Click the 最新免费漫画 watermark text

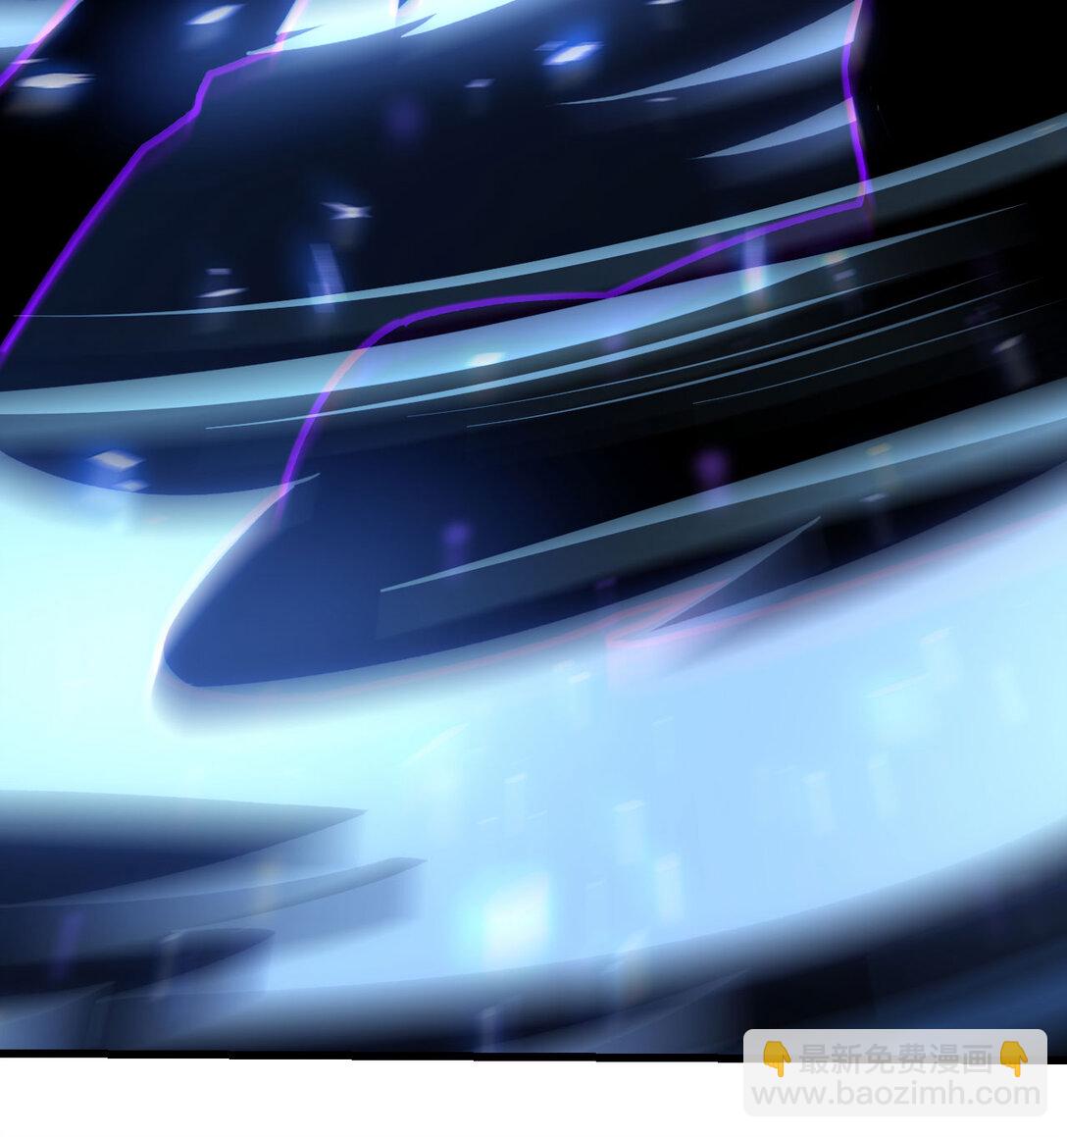coord(894,1058)
